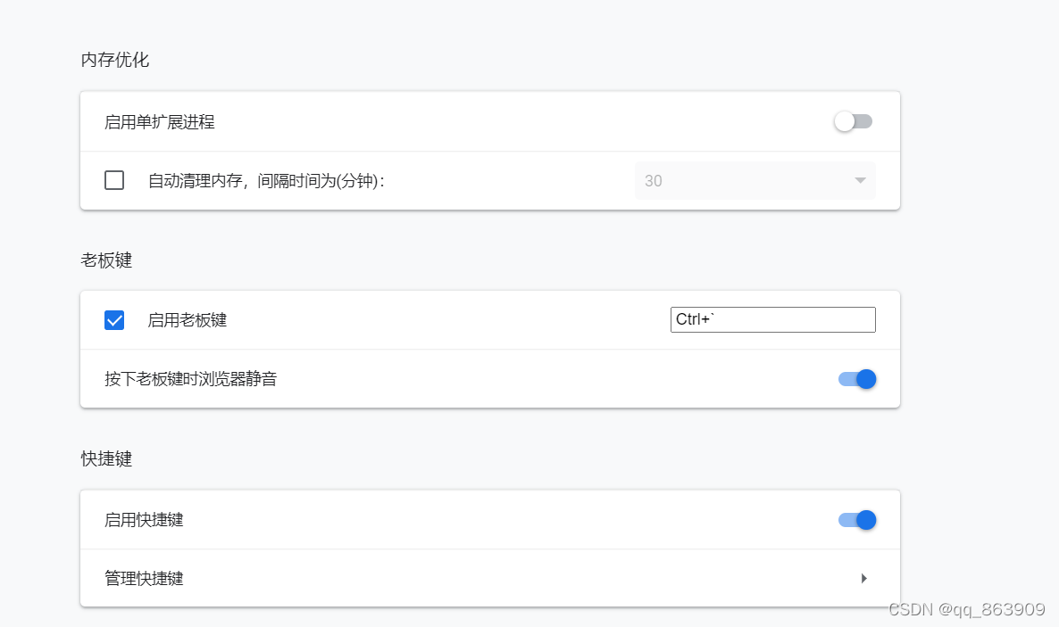
Task: Check the 自动清理内存 checkbox
Action: pyautogui.click(x=114, y=180)
